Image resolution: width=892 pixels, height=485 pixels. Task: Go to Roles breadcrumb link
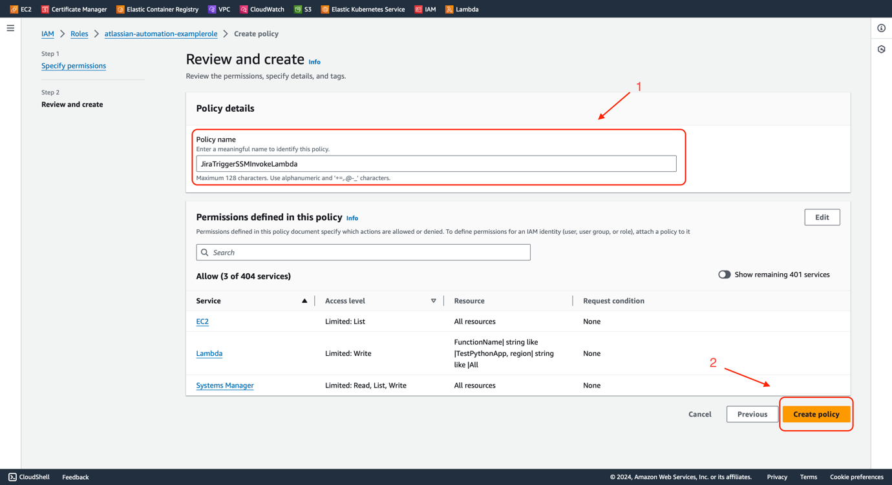tap(80, 34)
